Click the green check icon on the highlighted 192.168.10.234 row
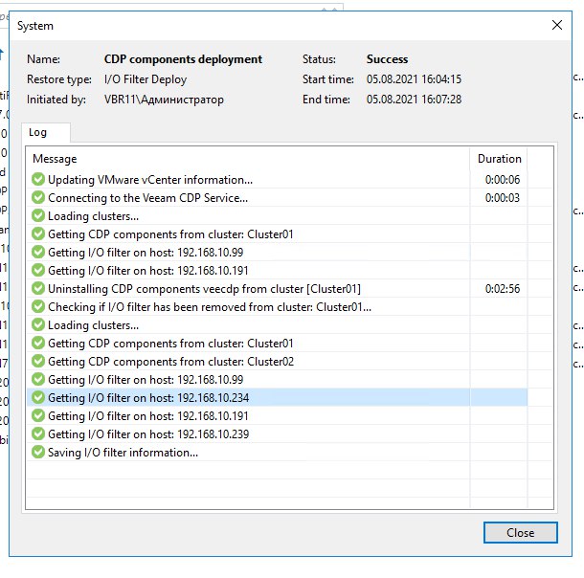 38,398
